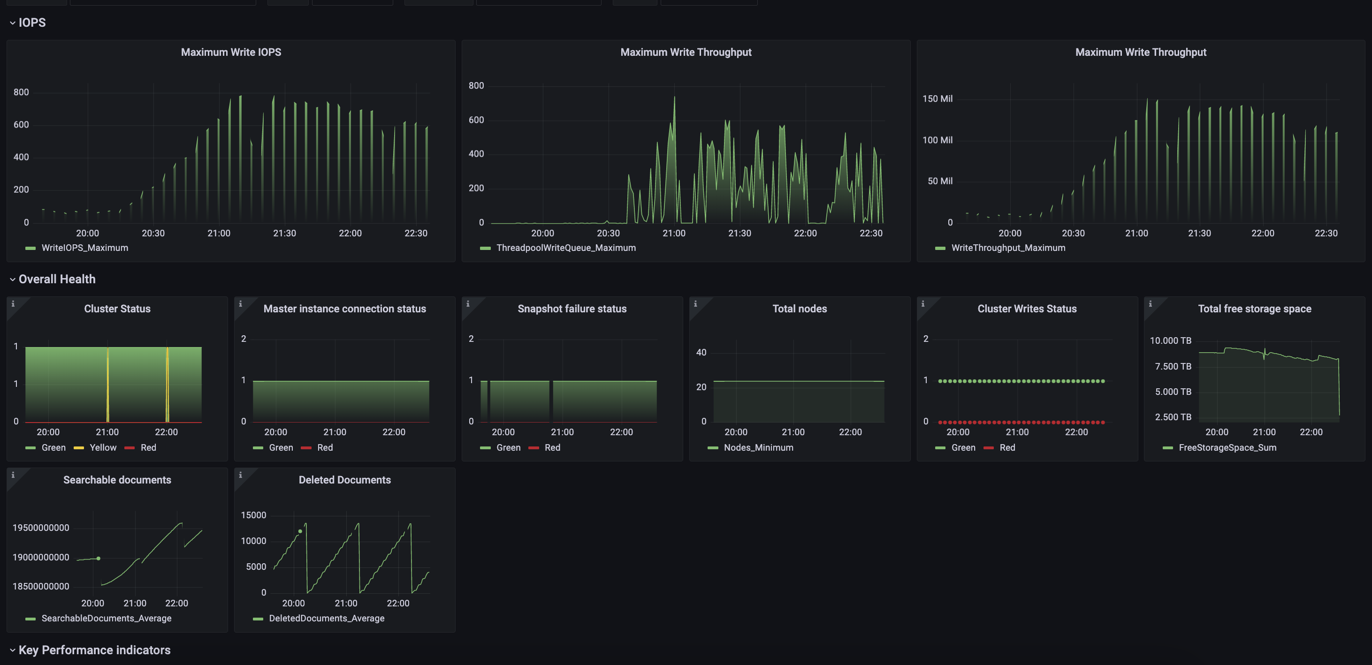Screen dimensions: 1372x665
Task: Toggle Green series in Snapshot failure legend
Action: pos(508,448)
